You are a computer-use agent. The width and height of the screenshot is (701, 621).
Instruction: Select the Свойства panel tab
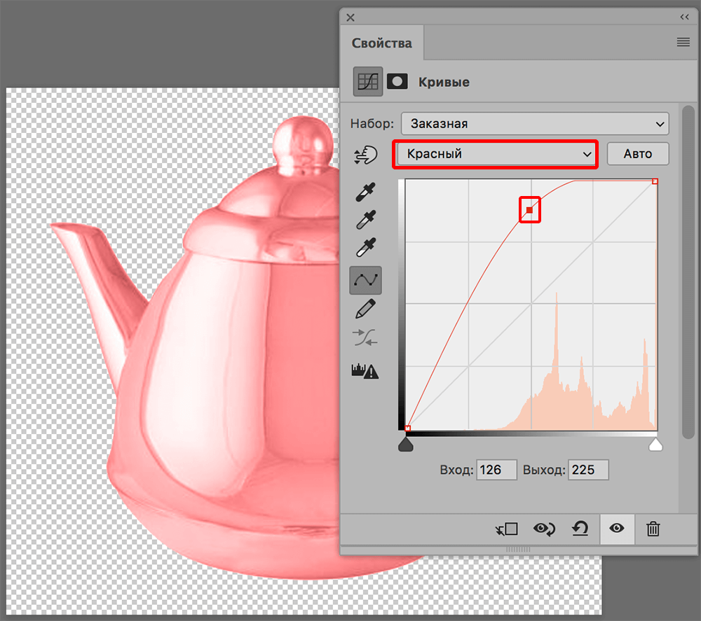pyautogui.click(x=382, y=43)
